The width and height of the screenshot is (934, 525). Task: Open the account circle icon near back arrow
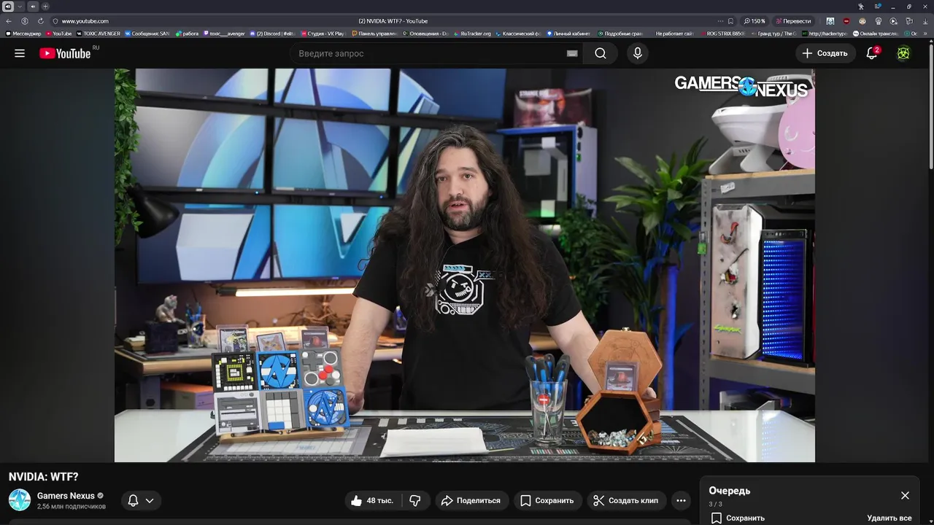(x=25, y=21)
